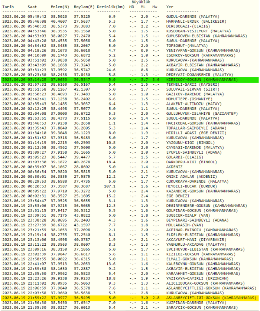Click the Yer column header
This screenshot has width=260, height=311.
169,7
